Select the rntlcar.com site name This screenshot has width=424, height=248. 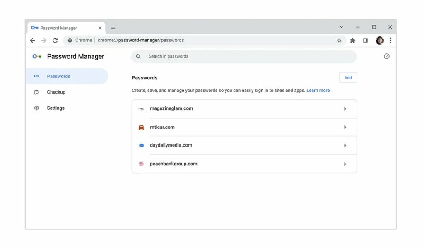162,127
